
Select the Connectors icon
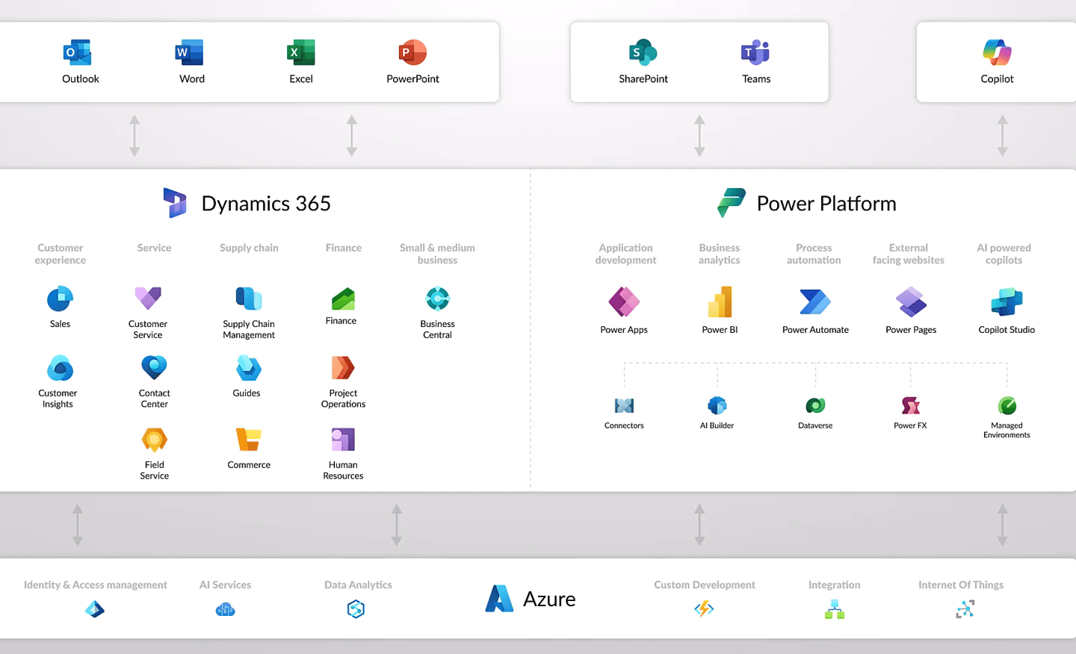624,406
